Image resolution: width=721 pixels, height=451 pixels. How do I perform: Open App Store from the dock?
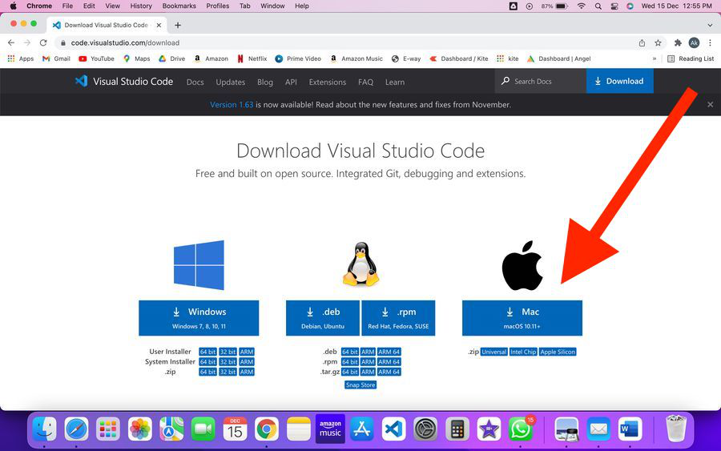(362, 429)
